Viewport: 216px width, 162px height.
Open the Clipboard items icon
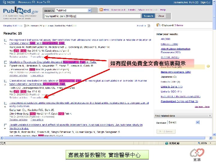(158, 25)
